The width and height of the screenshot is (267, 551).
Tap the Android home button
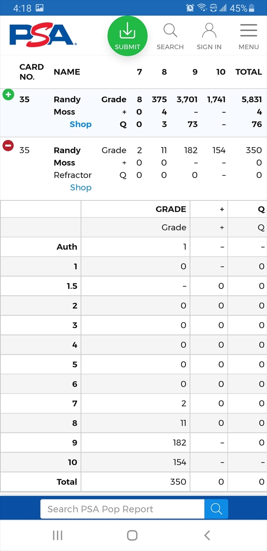coord(132,535)
